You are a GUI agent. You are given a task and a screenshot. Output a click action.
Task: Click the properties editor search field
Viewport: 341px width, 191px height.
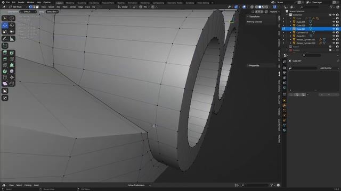[312, 55]
